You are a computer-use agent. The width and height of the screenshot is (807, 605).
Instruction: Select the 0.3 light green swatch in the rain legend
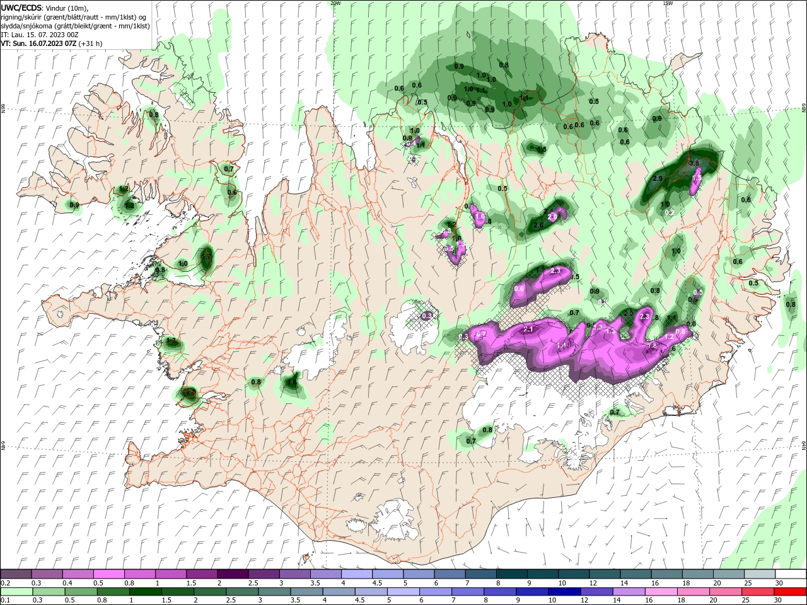[49, 592]
